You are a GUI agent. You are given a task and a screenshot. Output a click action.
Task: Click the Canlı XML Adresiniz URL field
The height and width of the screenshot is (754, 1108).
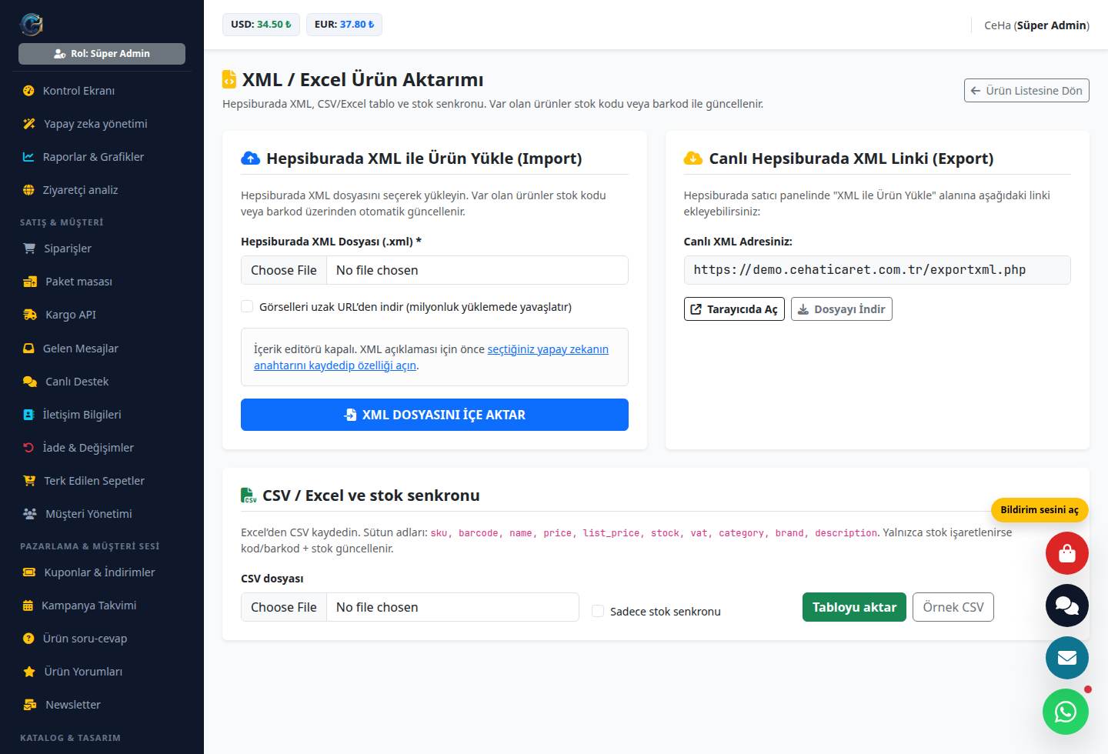point(877,270)
